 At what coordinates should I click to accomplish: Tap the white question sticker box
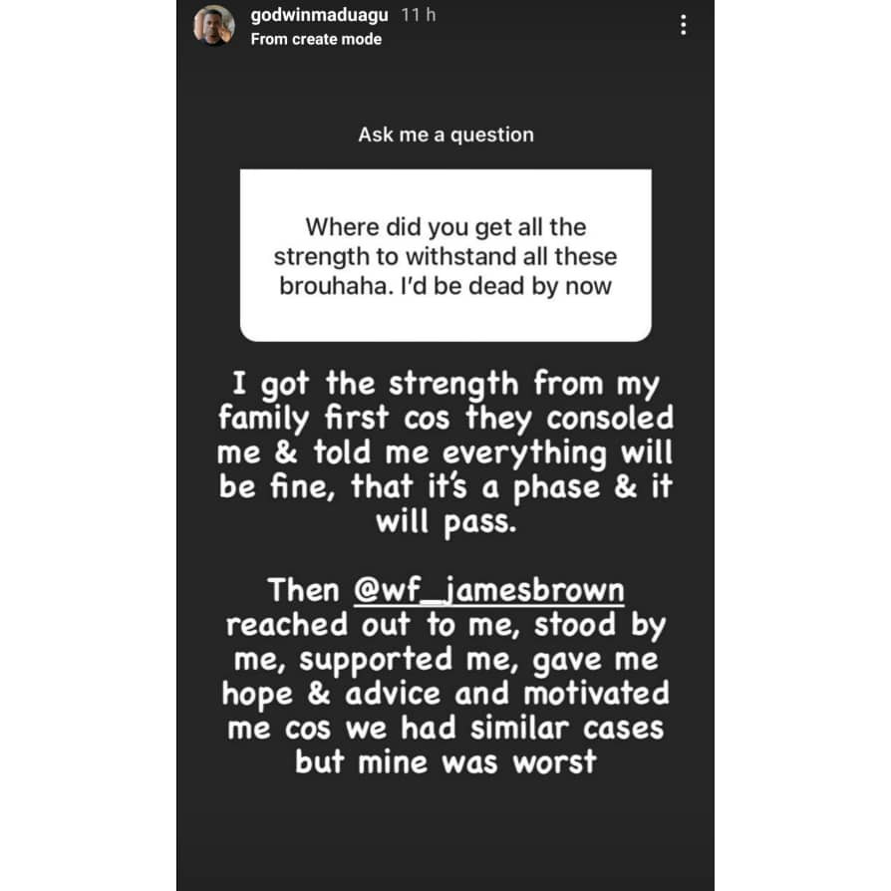point(445,255)
